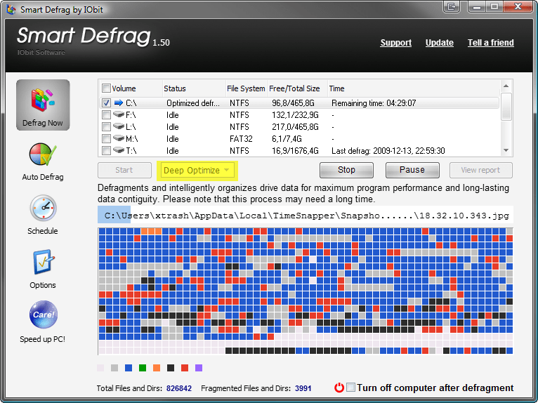
Task: Click the green legend swatch
Action: [x=143, y=368]
